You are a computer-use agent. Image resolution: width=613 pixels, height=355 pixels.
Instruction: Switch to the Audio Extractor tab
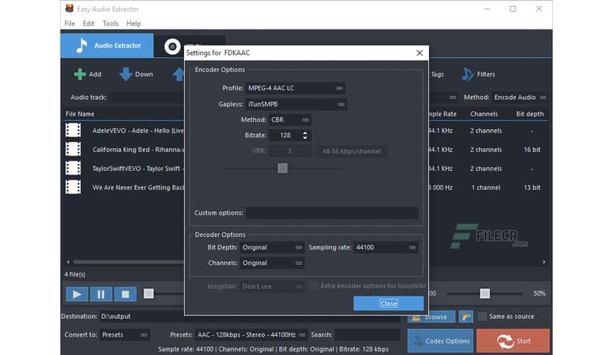[x=107, y=45]
